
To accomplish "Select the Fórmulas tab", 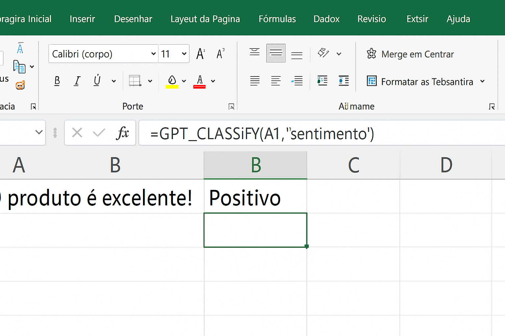I will tap(277, 19).
